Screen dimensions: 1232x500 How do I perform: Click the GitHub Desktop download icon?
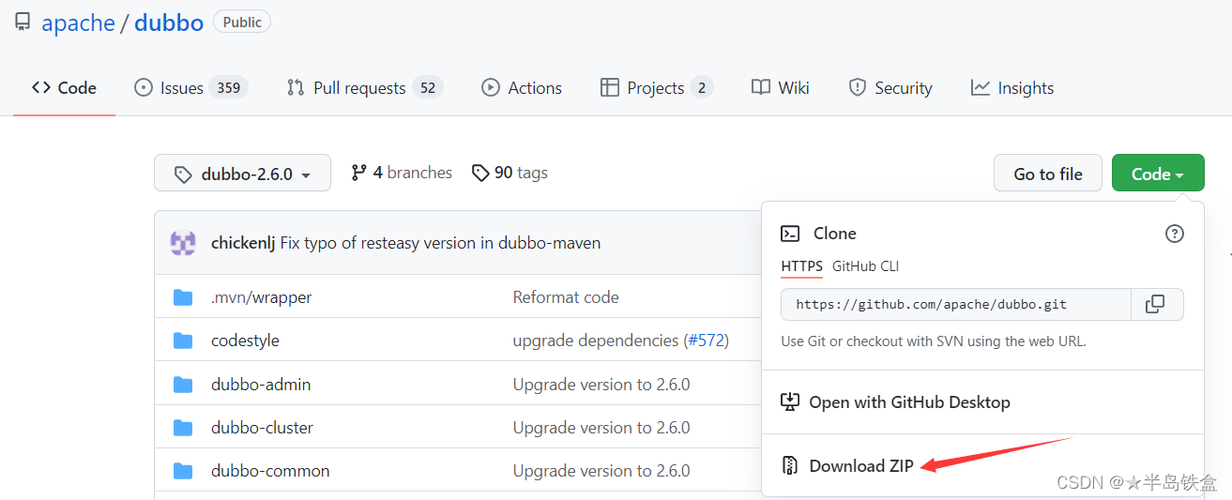790,402
